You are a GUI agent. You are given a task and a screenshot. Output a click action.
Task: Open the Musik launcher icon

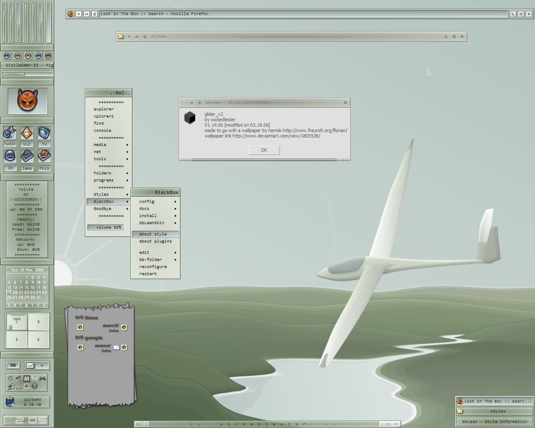coord(10,133)
